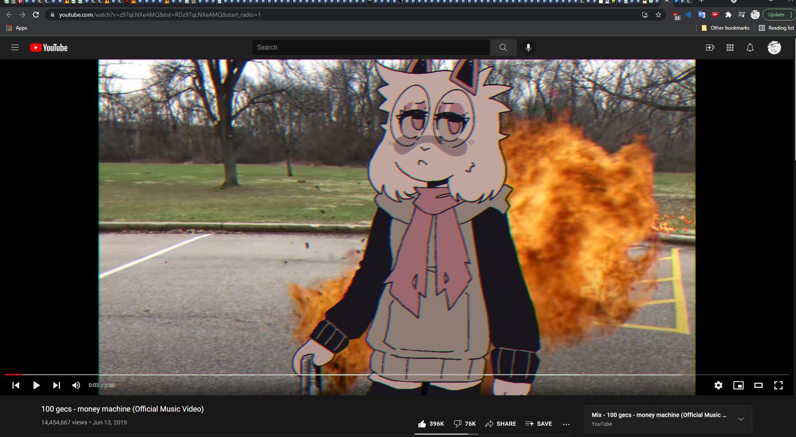The width and height of the screenshot is (796, 437).
Task: Open the Extensions puzzle piece menu
Action: tap(728, 15)
